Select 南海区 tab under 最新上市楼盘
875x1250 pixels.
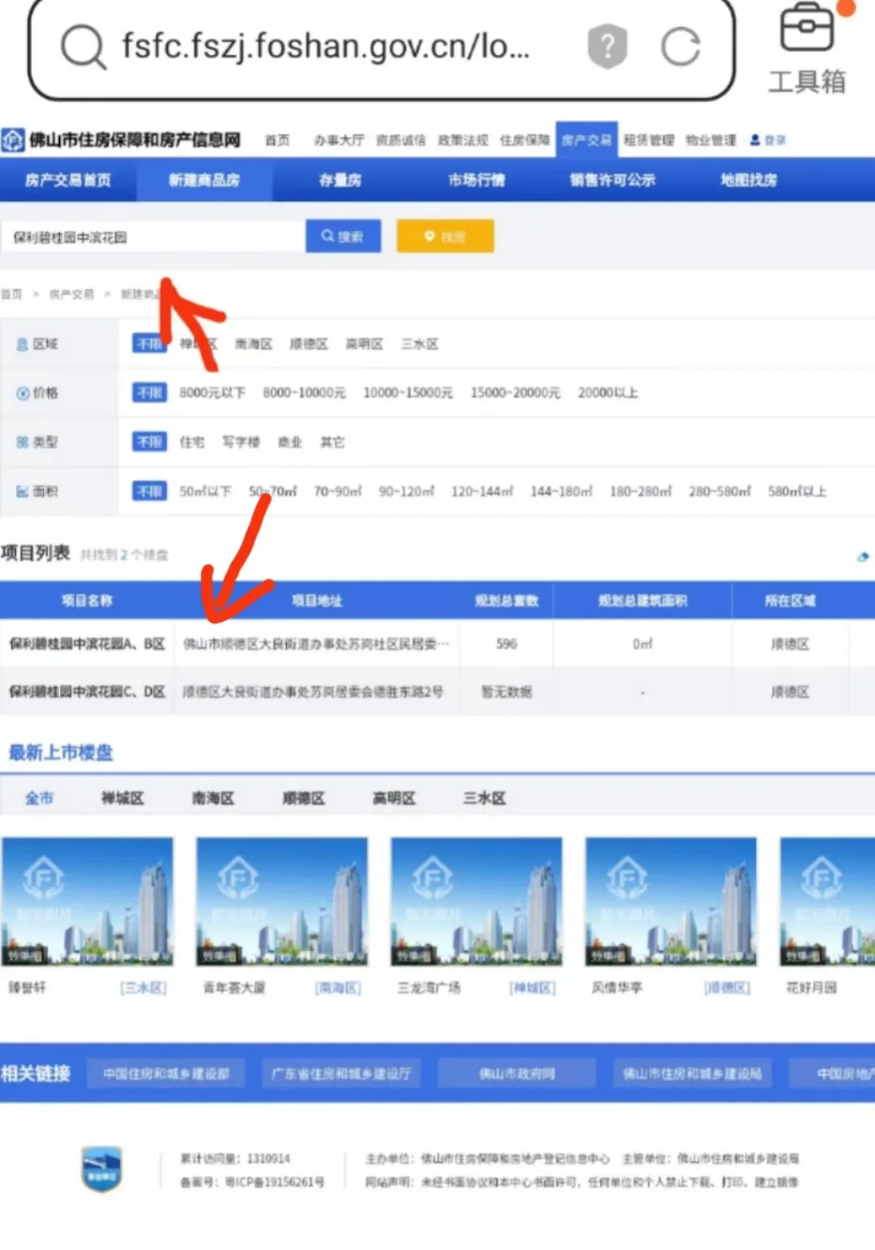coord(213,798)
